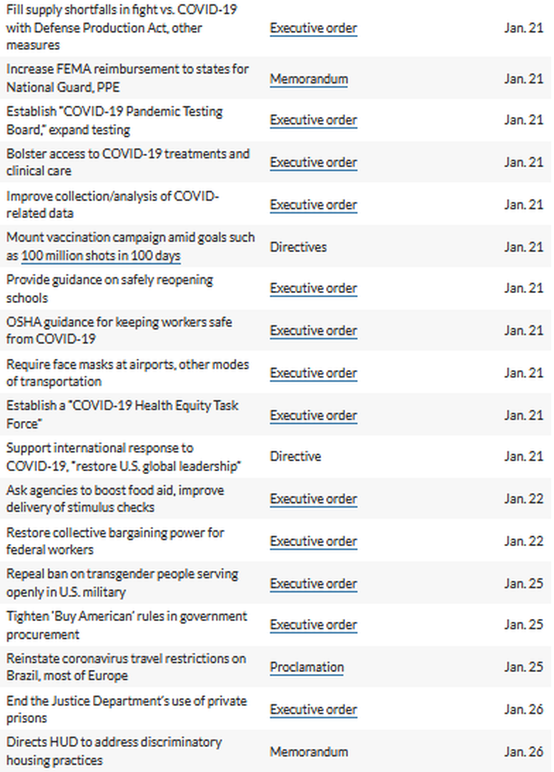
Task: Open Memorandum link for FEMA reimbursement
Action: point(309,79)
